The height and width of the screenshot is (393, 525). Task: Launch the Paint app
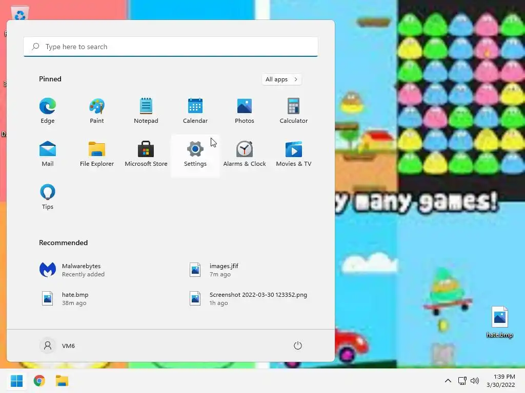(x=97, y=111)
